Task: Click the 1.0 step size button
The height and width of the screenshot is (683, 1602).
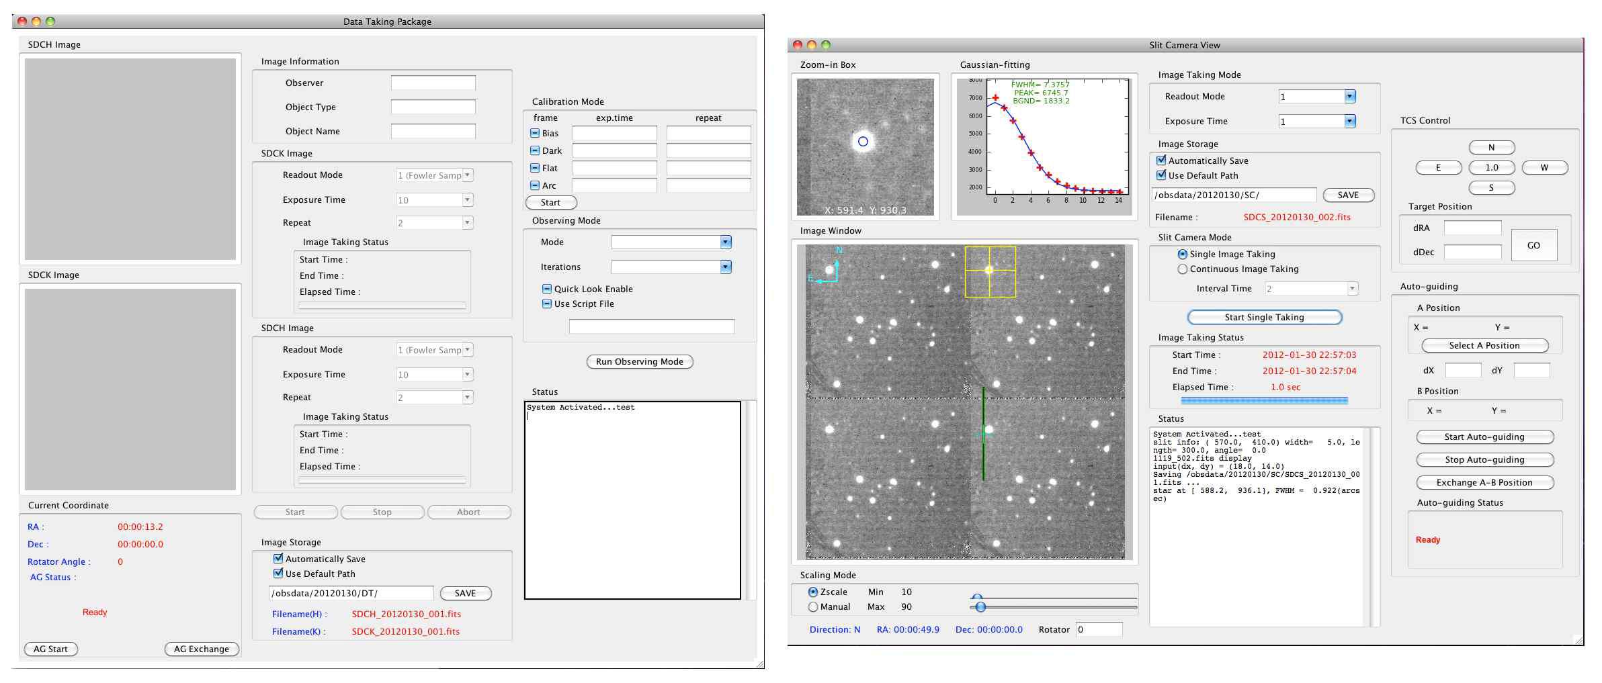Action: pos(1492,167)
